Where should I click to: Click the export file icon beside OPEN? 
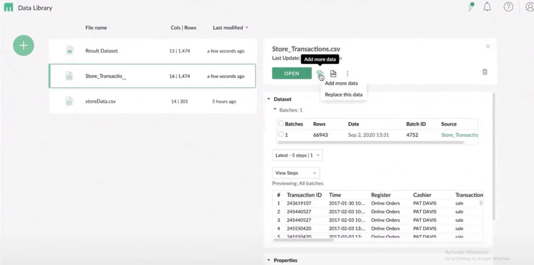pos(333,73)
